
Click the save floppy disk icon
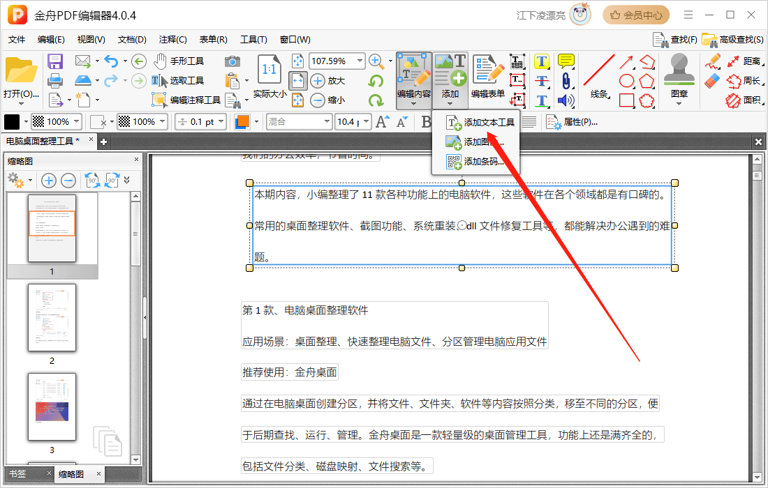tap(55, 61)
